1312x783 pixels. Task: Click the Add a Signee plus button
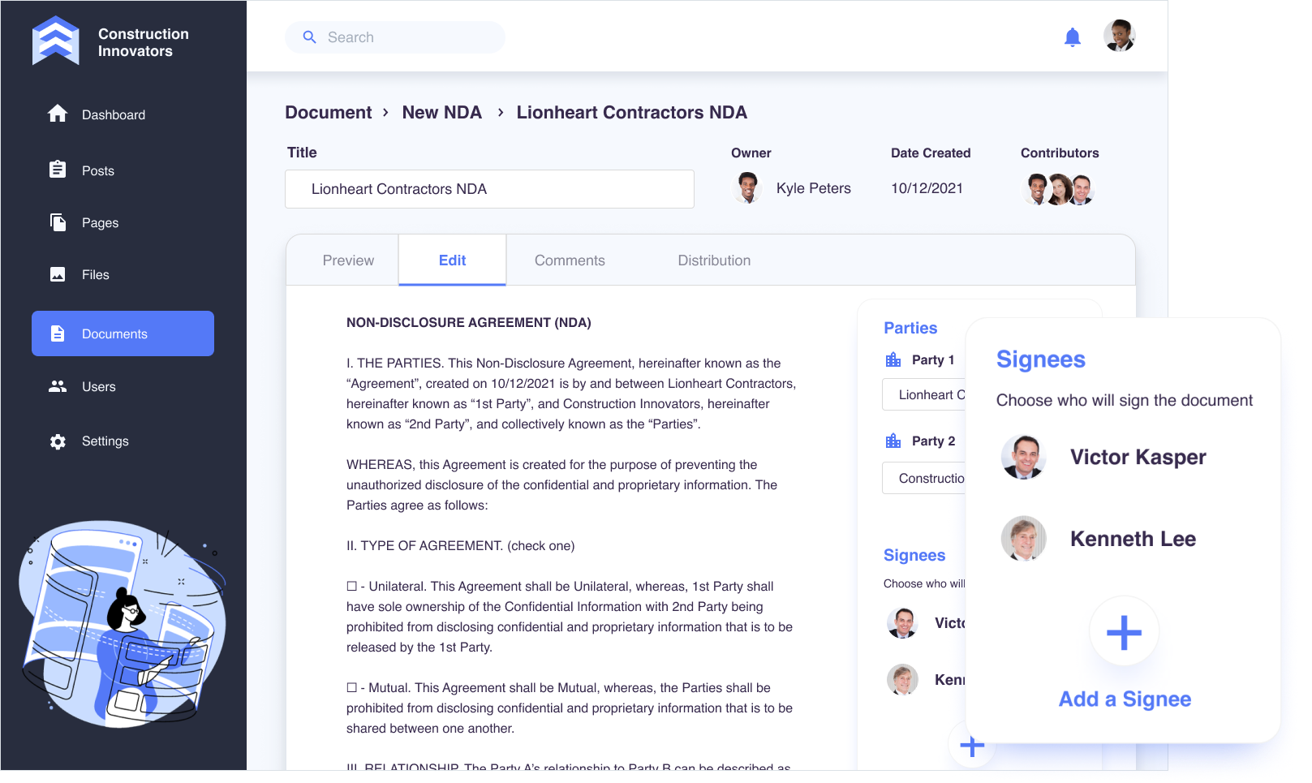1124,633
